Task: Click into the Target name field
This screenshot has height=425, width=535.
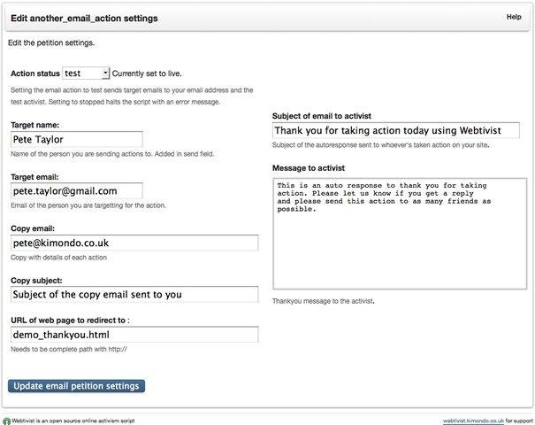Action: pyautogui.click(x=76, y=139)
